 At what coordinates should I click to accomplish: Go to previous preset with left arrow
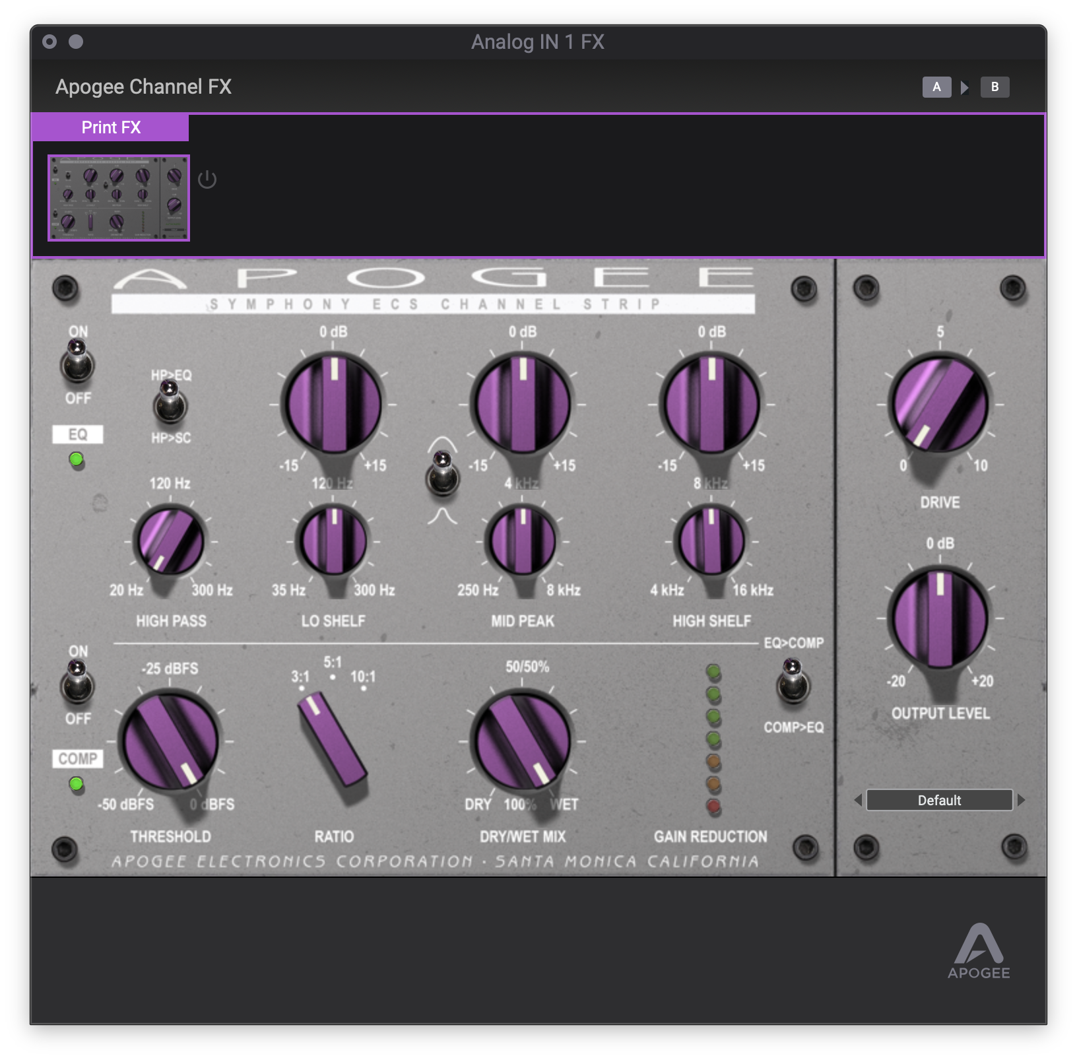coord(858,800)
